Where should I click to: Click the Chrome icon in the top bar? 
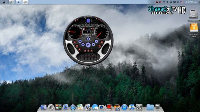coord(12,2)
